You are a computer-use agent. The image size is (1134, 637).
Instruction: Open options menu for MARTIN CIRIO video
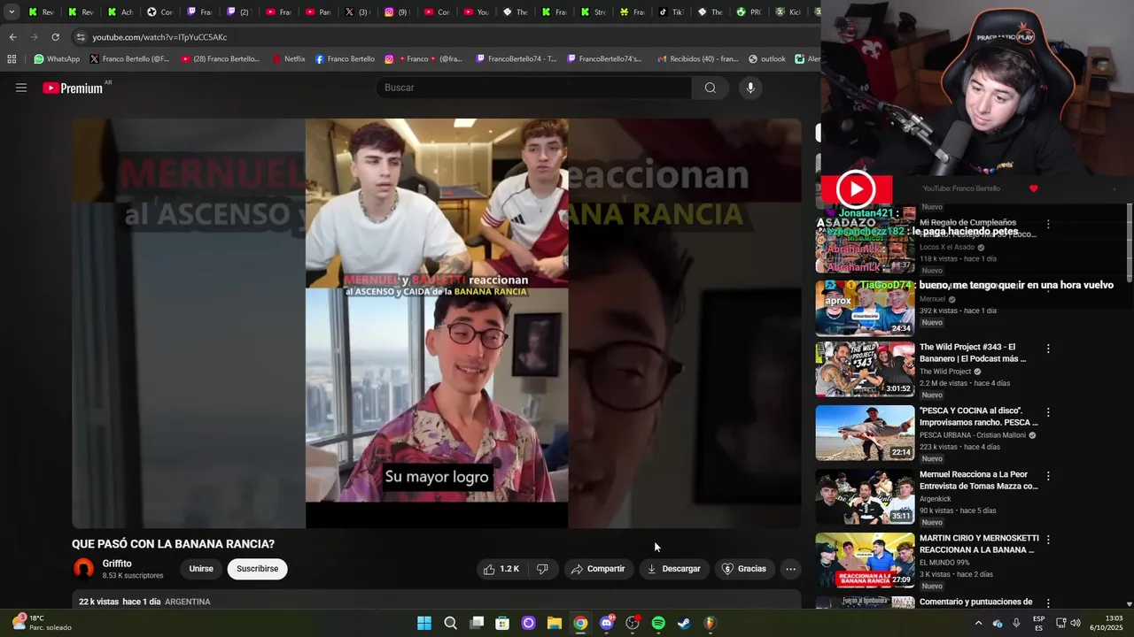pyautogui.click(x=1048, y=540)
